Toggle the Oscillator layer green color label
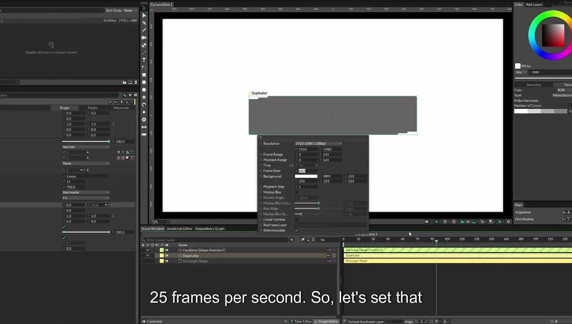This screenshot has width=572, height=324. (162, 250)
